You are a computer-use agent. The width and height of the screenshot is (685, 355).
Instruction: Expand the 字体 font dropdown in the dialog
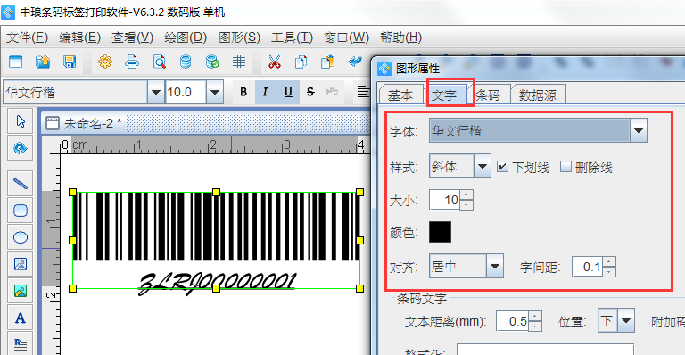click(639, 130)
